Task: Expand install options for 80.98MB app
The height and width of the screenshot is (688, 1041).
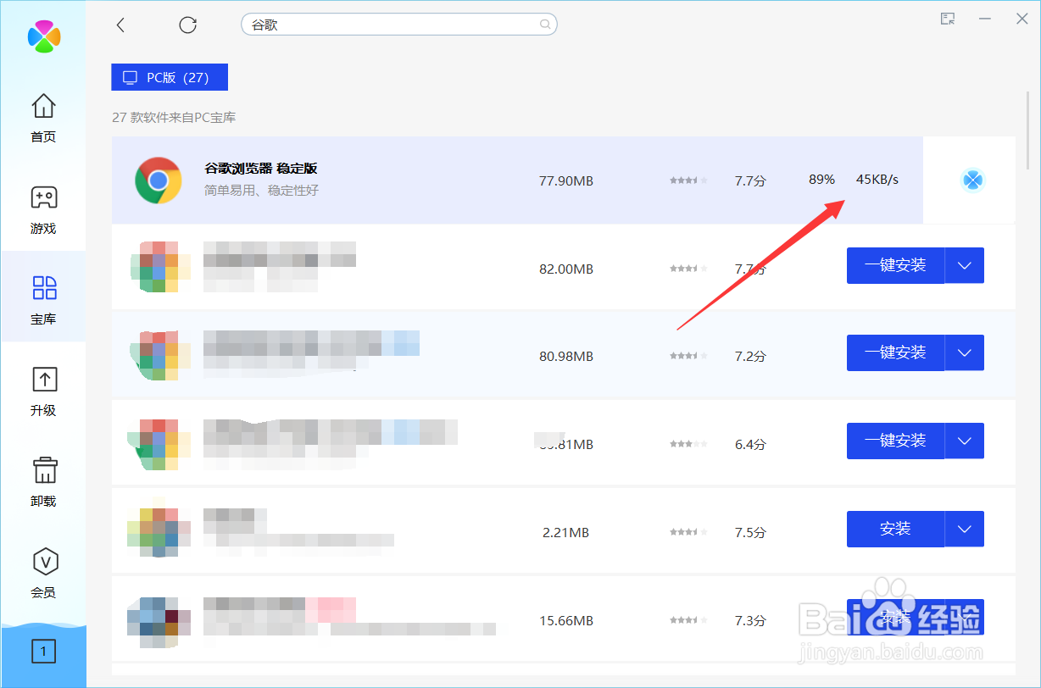Action: pyautogui.click(x=965, y=352)
